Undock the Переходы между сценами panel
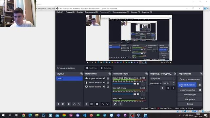Screen dimensions: 210x118 click(x=175, y=74)
